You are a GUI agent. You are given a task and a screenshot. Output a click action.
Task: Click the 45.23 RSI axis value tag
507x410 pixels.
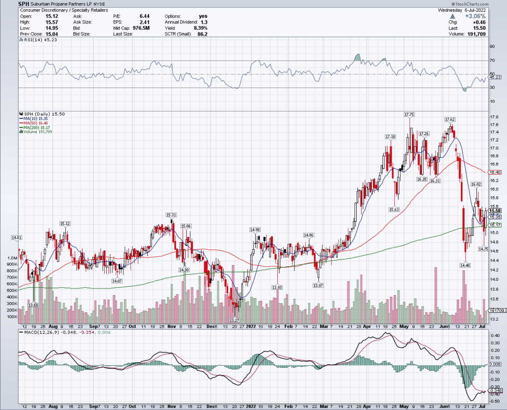pos(495,77)
